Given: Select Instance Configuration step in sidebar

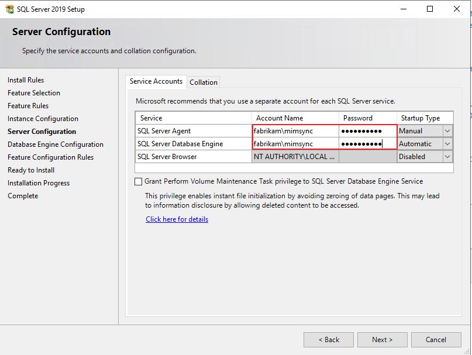Looking at the screenshot, I should coord(43,119).
